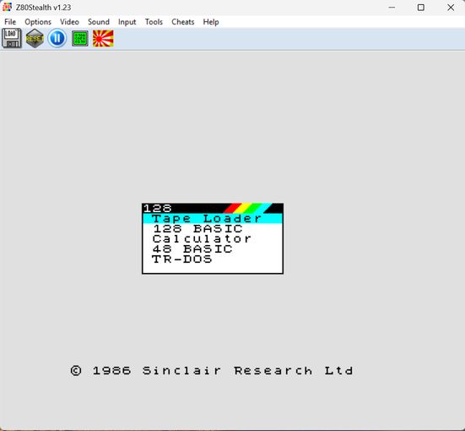The image size is (465, 431).
Task: Select the 48 BASIC menu entry
Action: tap(213, 249)
